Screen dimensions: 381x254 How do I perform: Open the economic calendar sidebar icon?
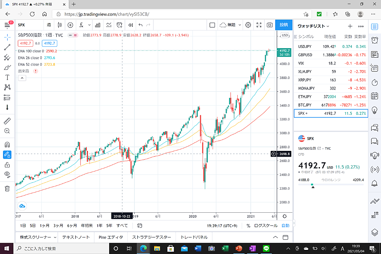pyautogui.click(x=375, y=96)
